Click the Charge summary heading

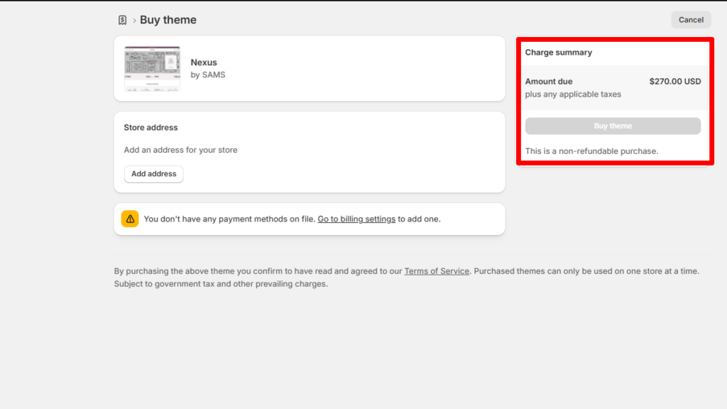coord(558,53)
